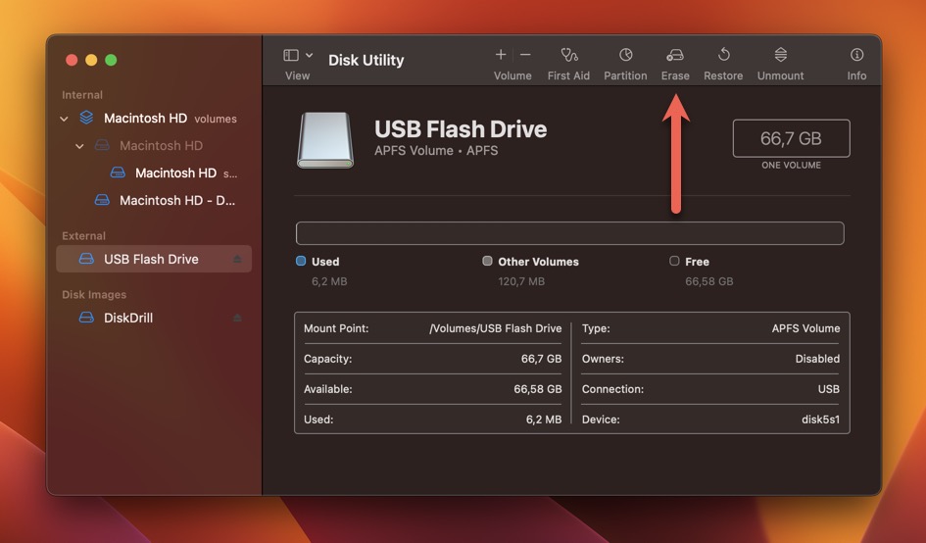The height and width of the screenshot is (543, 926).
Task: Select the DiskDrill disk image
Action: [x=154, y=318]
